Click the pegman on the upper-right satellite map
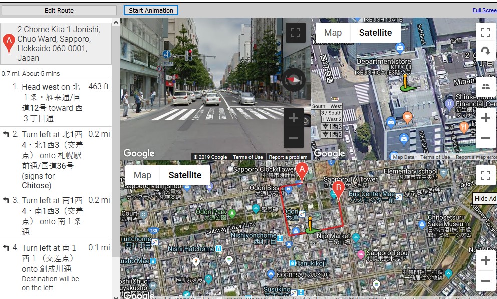Viewport: 497px width, 299px height. [x=406, y=83]
